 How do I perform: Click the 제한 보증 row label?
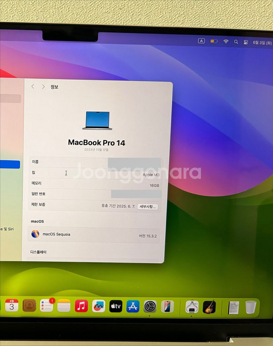(38, 204)
